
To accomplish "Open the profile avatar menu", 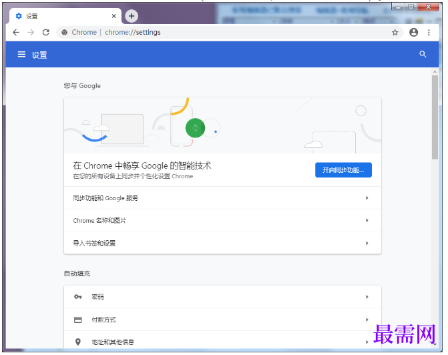I will click(413, 32).
